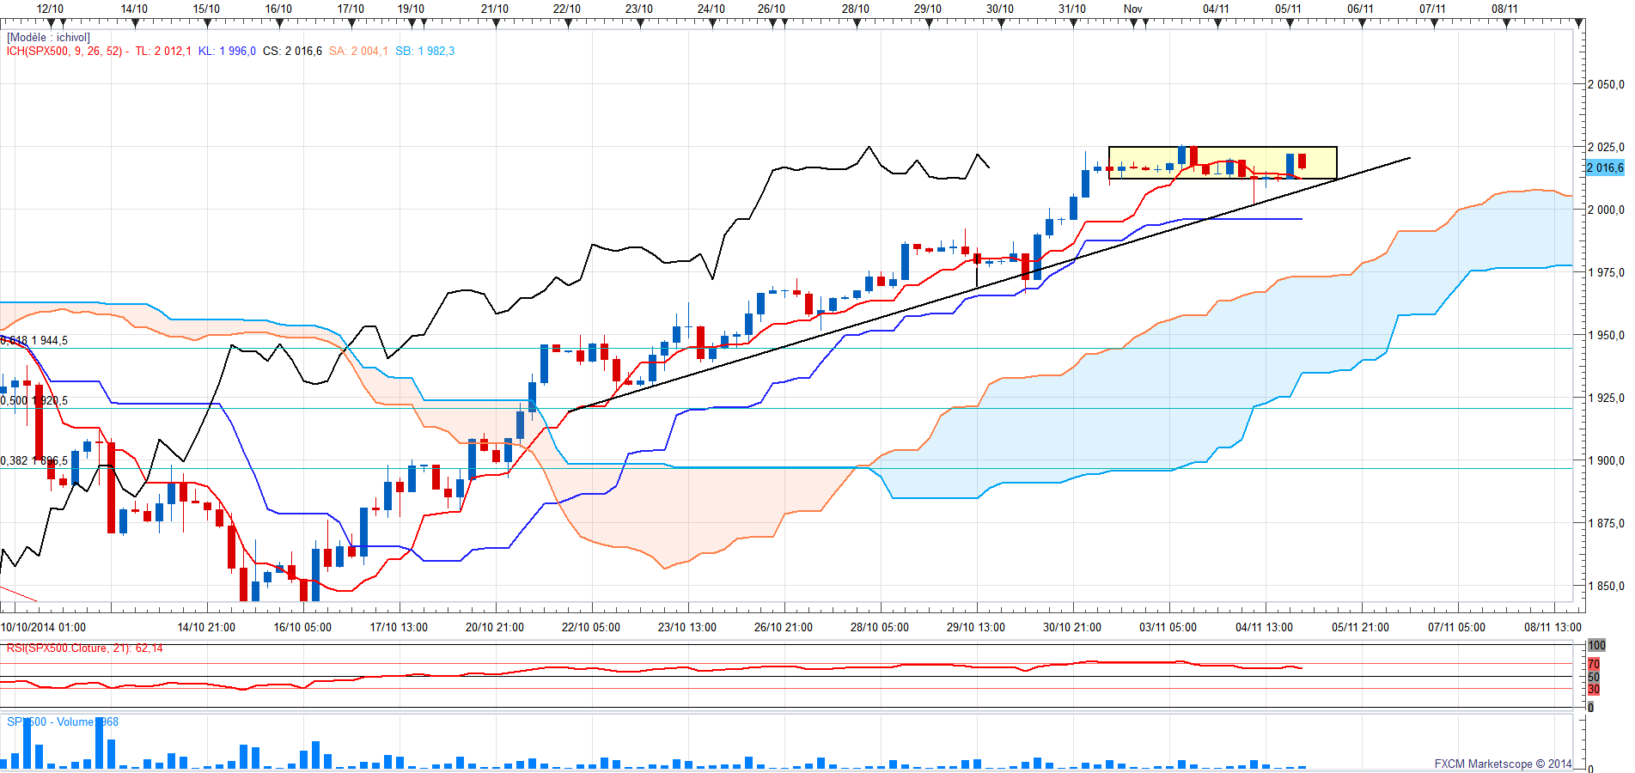The height and width of the screenshot is (773, 1635).
Task: Open the RSI(SPX500.Cloture, 21) indicator label
Action: (84, 648)
